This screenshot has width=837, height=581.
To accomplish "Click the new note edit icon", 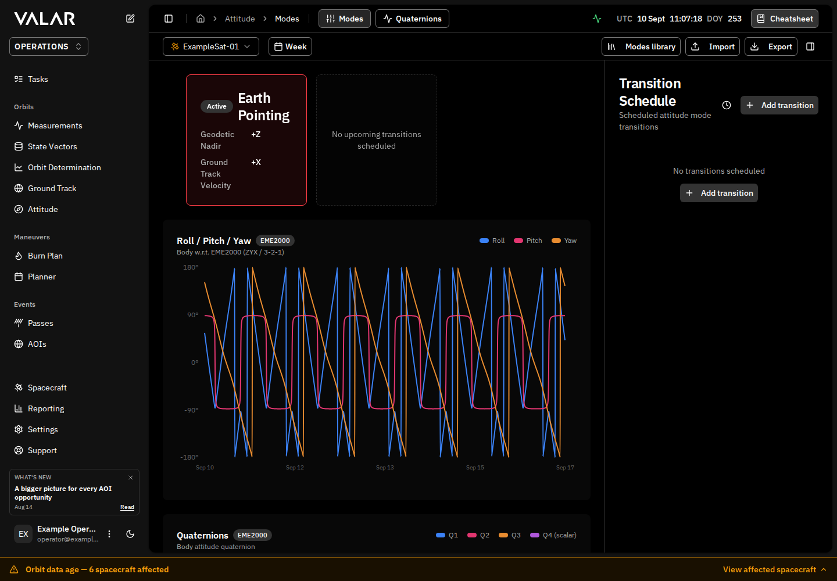I will point(130,19).
